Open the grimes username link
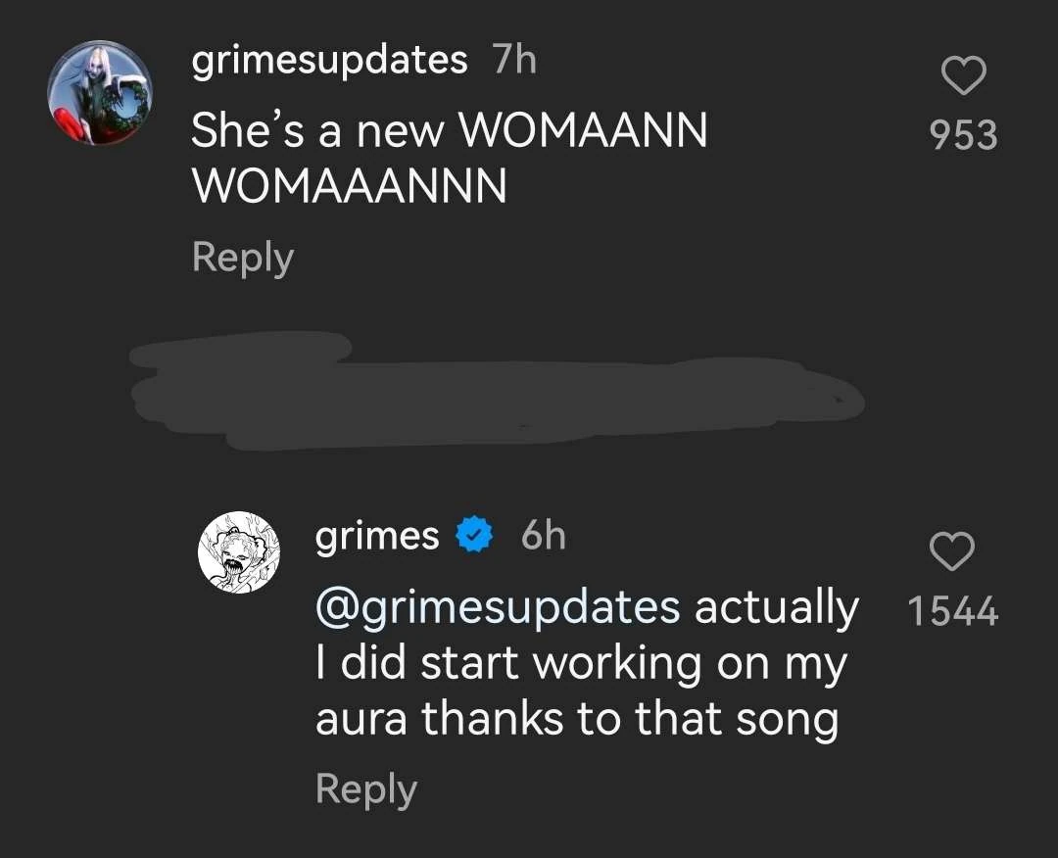The width and height of the screenshot is (1058, 858). click(377, 536)
